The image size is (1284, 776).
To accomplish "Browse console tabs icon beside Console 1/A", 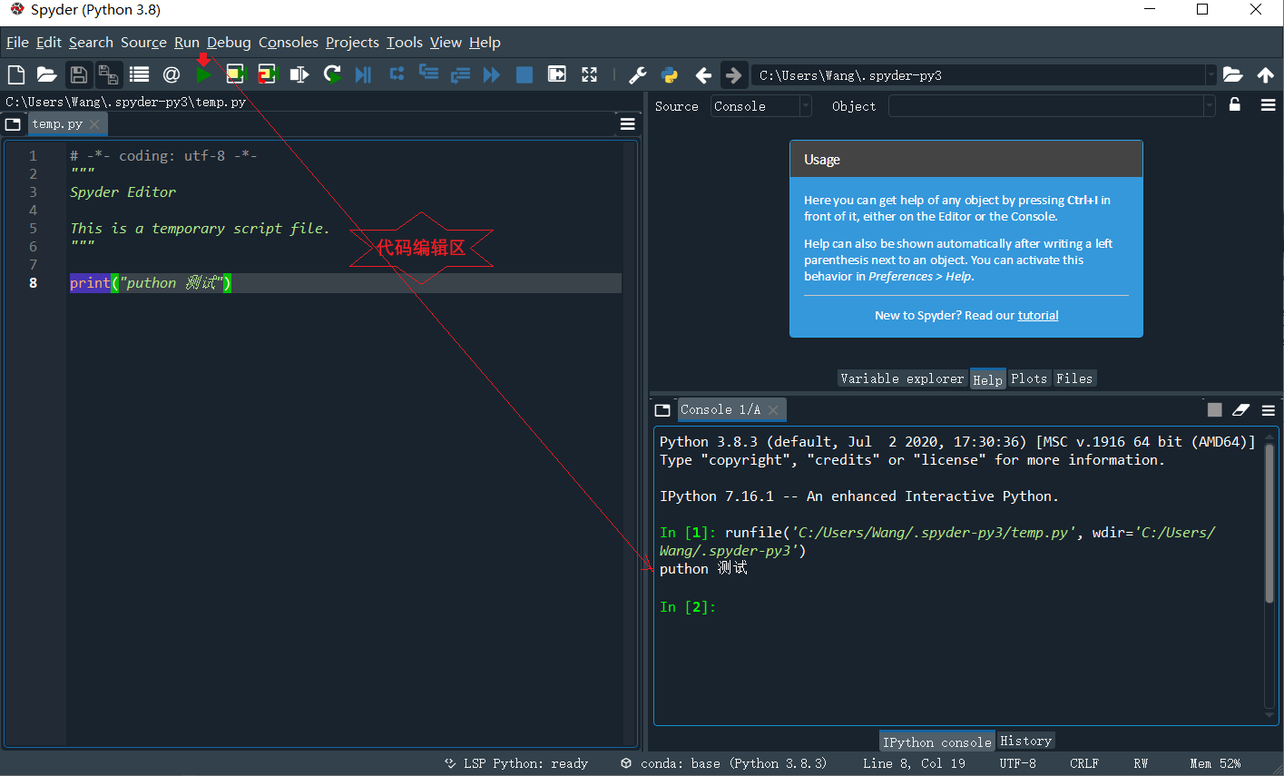I will (662, 410).
